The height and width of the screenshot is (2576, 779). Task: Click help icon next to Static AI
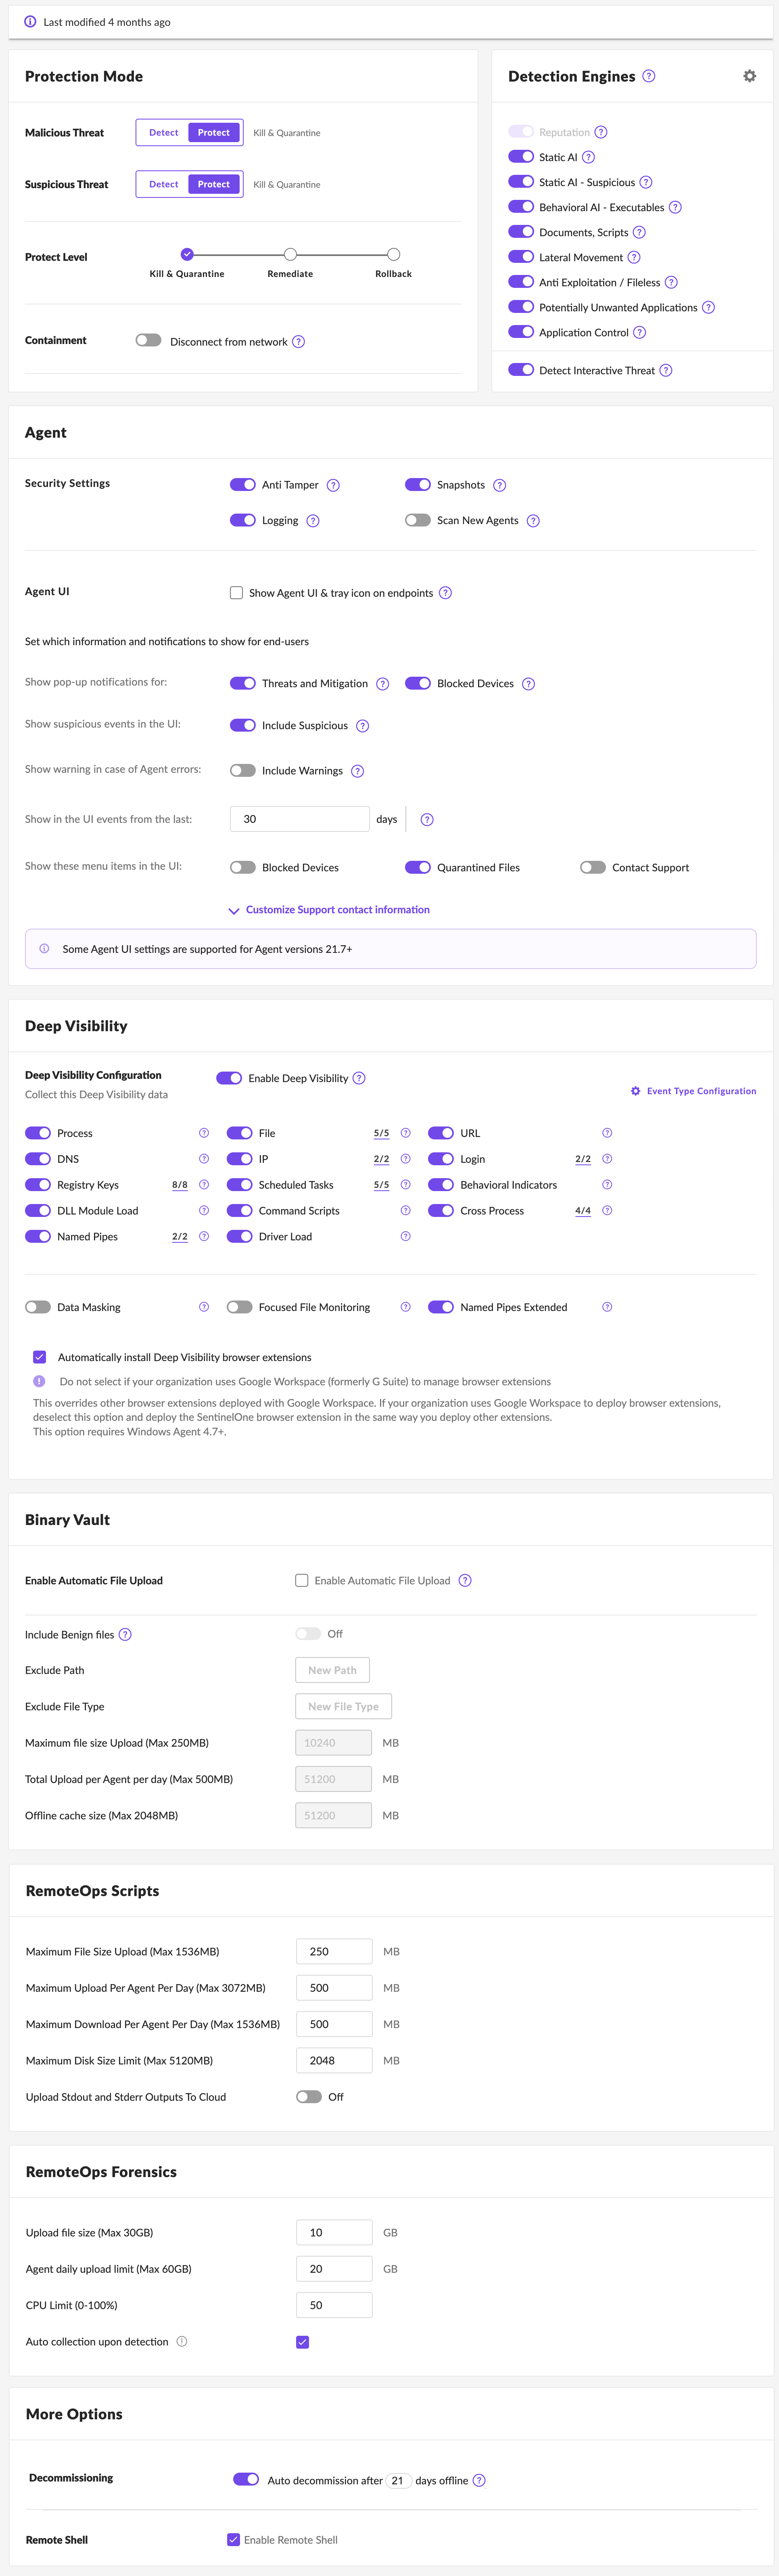[588, 157]
